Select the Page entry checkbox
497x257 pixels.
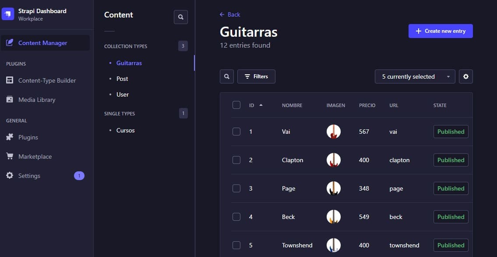click(236, 188)
